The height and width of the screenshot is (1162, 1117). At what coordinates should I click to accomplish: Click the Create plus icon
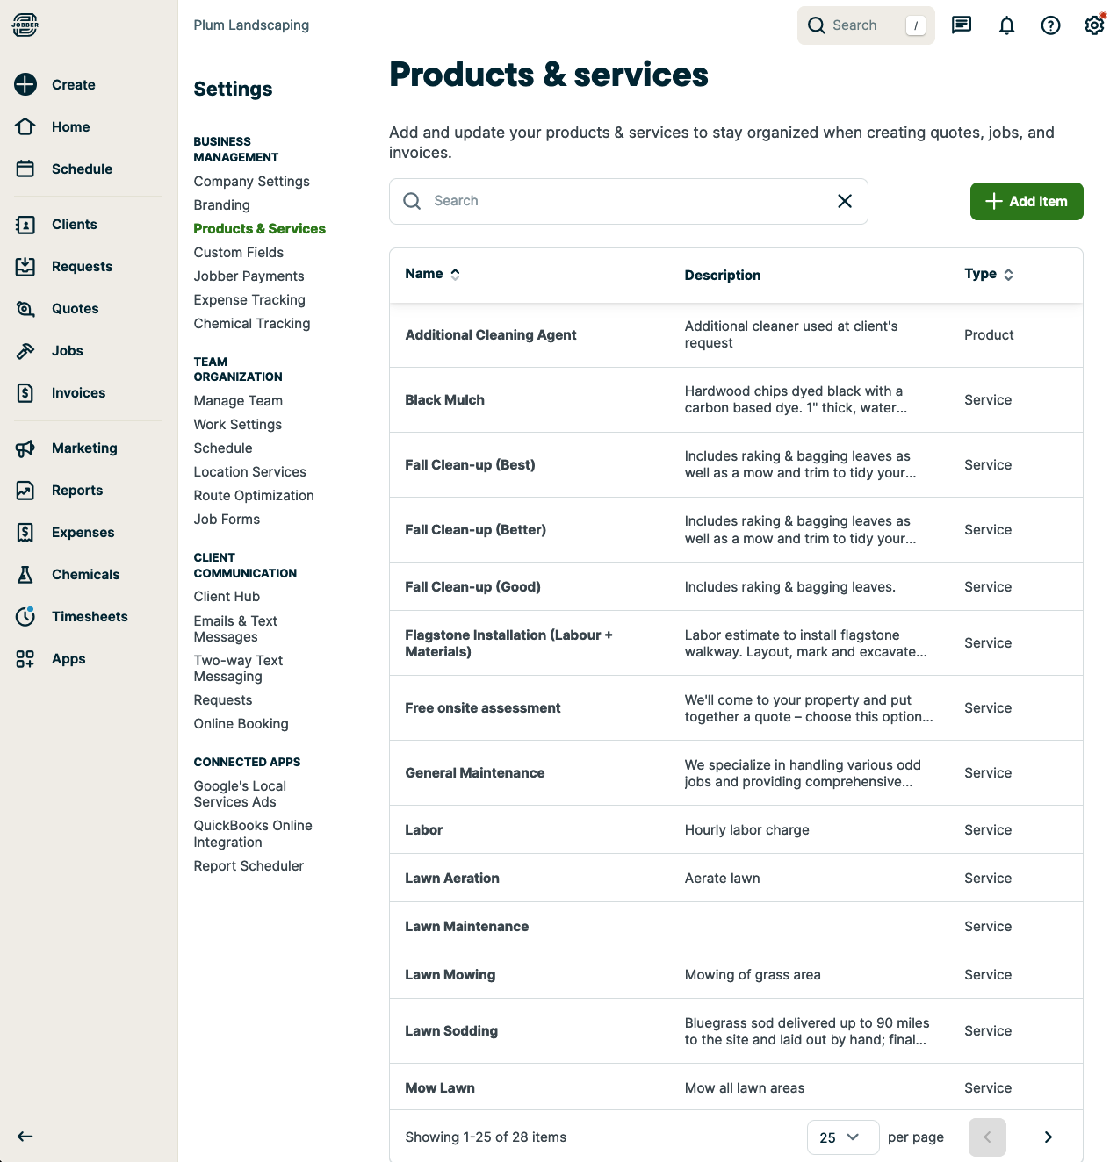point(25,84)
